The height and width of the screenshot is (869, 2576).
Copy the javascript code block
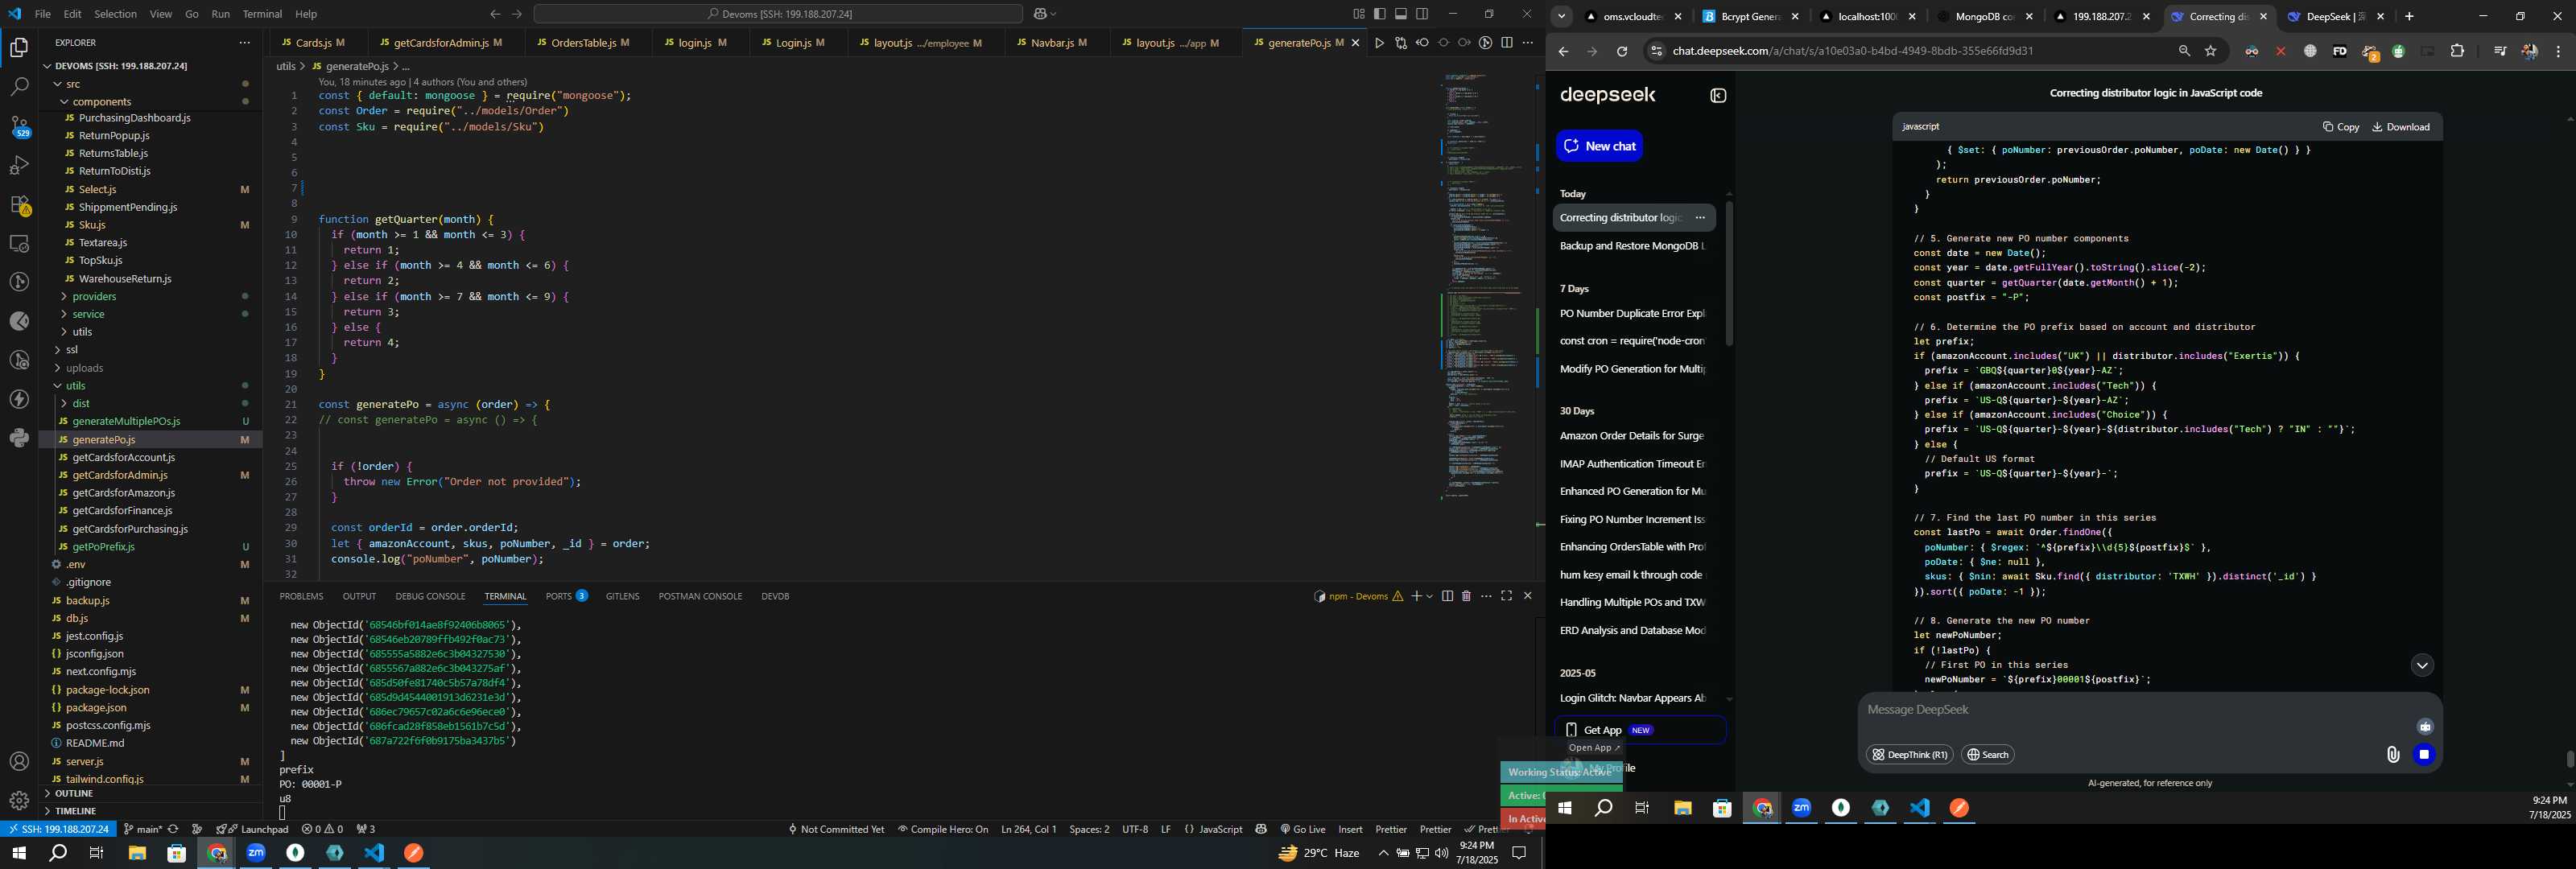(2341, 127)
